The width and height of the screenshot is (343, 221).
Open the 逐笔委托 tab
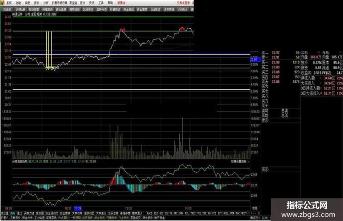click(52, 218)
